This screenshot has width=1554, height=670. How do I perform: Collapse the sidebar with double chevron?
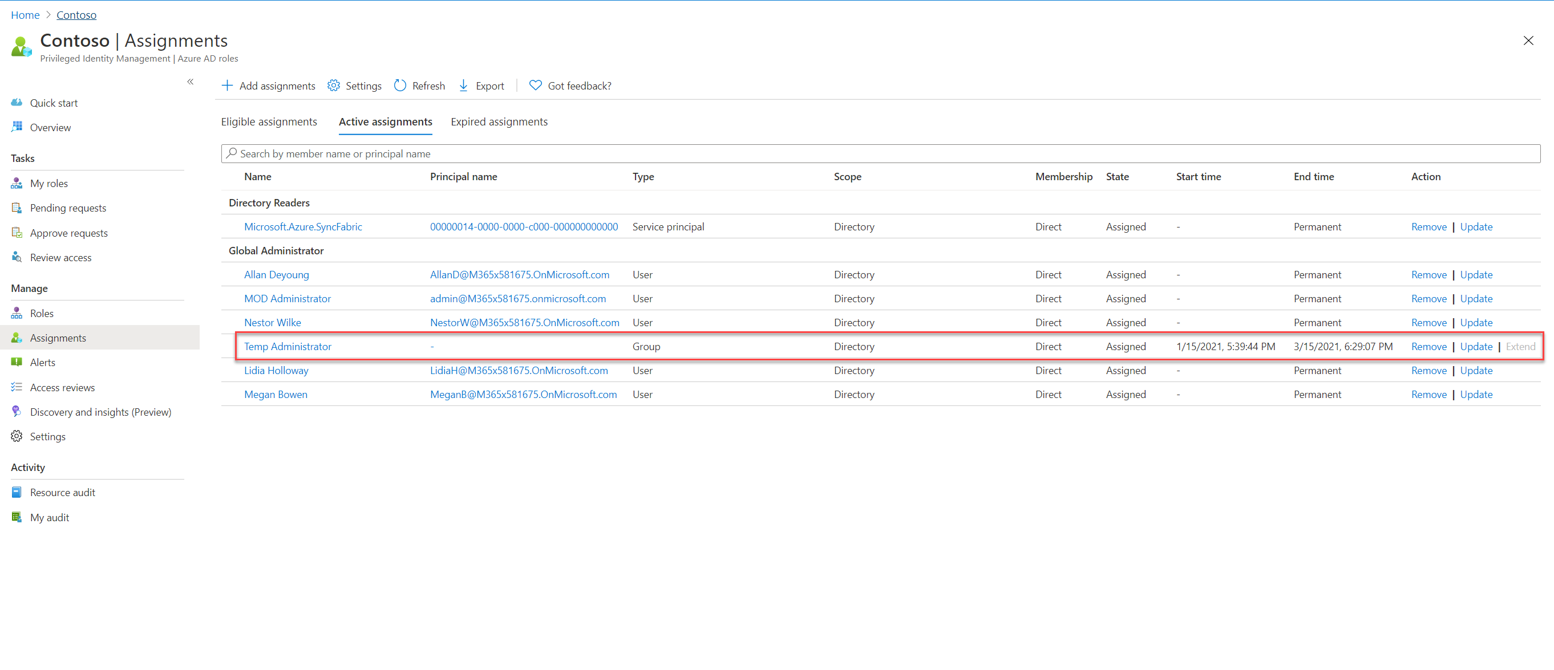click(191, 82)
